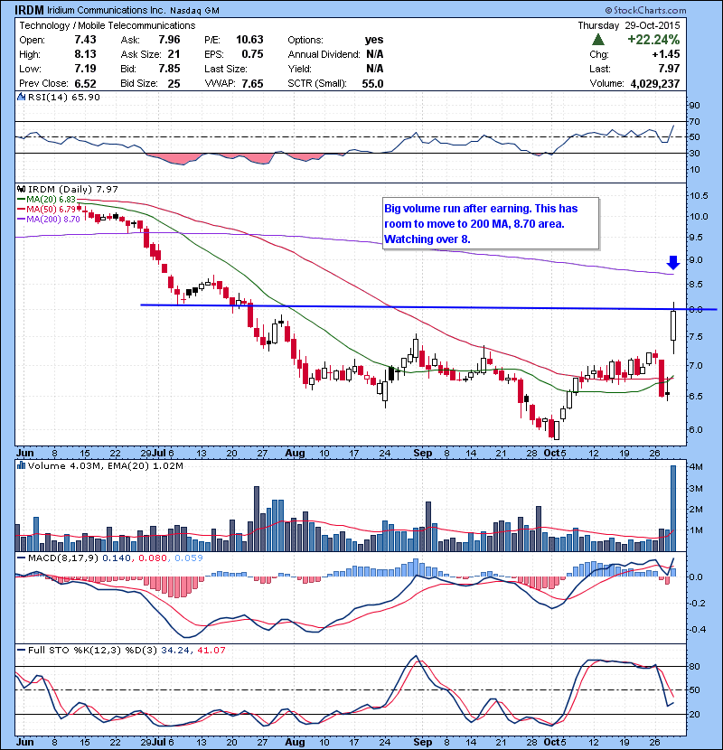This screenshot has width=723, height=750.
Task: Click the Bid Size value 25
Action: (174, 83)
